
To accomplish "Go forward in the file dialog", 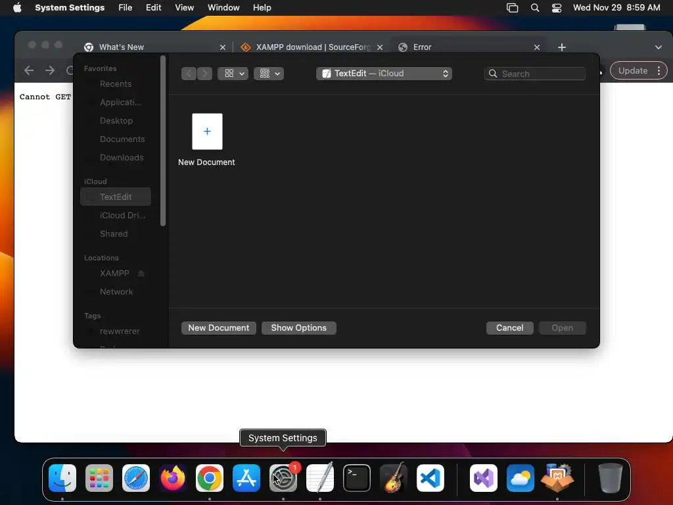I will (205, 74).
